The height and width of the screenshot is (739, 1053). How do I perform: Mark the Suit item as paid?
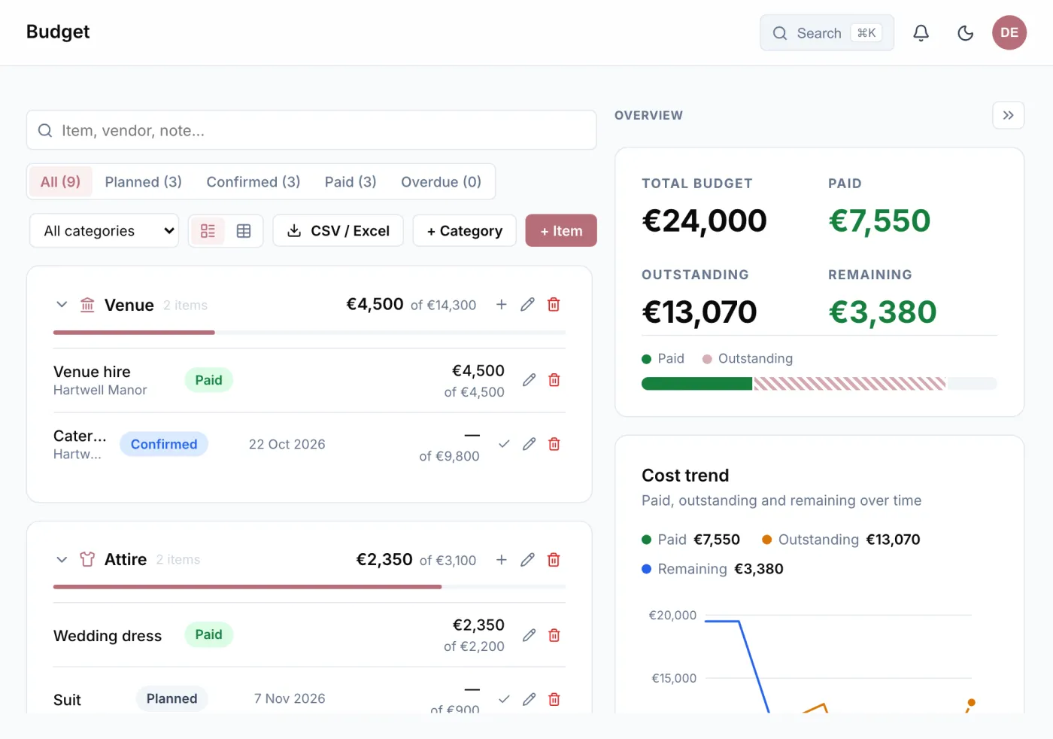[x=504, y=699]
